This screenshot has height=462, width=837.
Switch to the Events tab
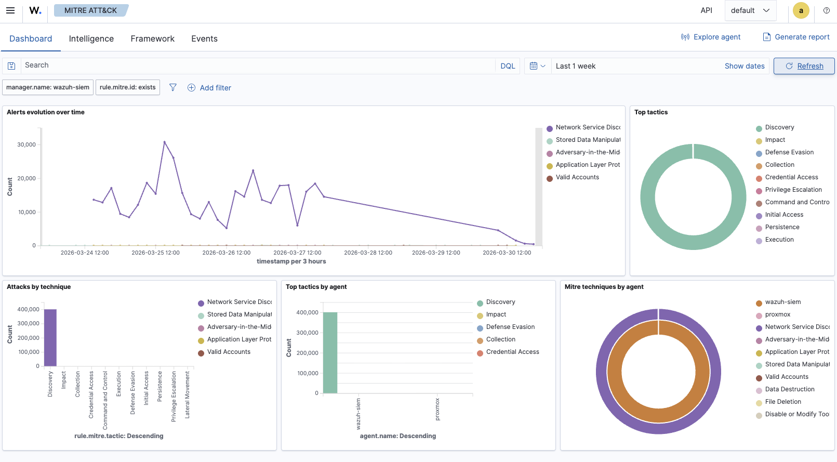point(204,38)
